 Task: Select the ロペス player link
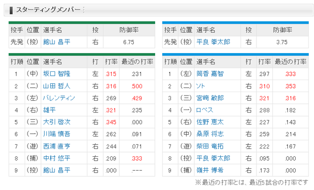coord(205,110)
